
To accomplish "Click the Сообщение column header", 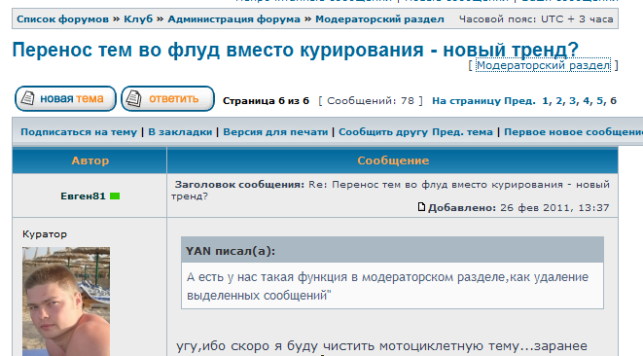I will [x=393, y=160].
